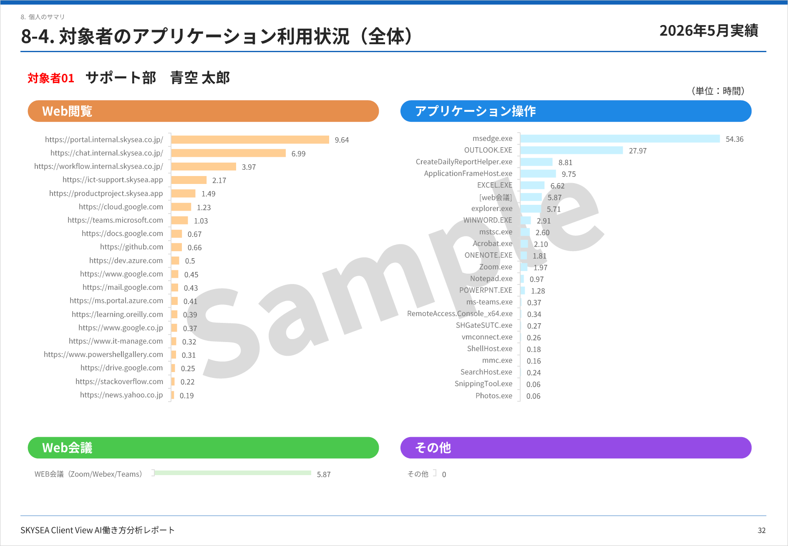The height and width of the screenshot is (546, 788).
Task: Click the EXCEL.EXE application label
Action: tap(495, 185)
